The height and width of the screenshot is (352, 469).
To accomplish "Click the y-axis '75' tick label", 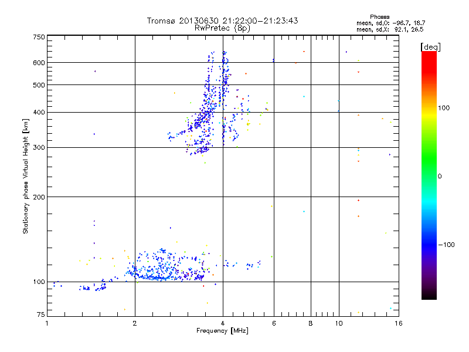I will point(41,314).
